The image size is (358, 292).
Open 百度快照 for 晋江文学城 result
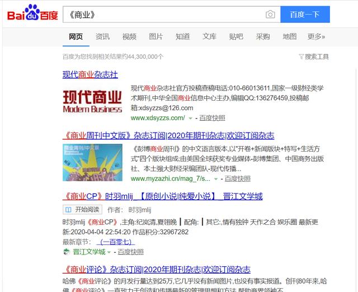[x=130, y=252]
